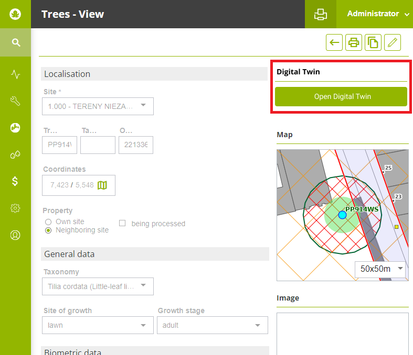
Task: Duplicate the record with the copy icon
Action: [373, 43]
